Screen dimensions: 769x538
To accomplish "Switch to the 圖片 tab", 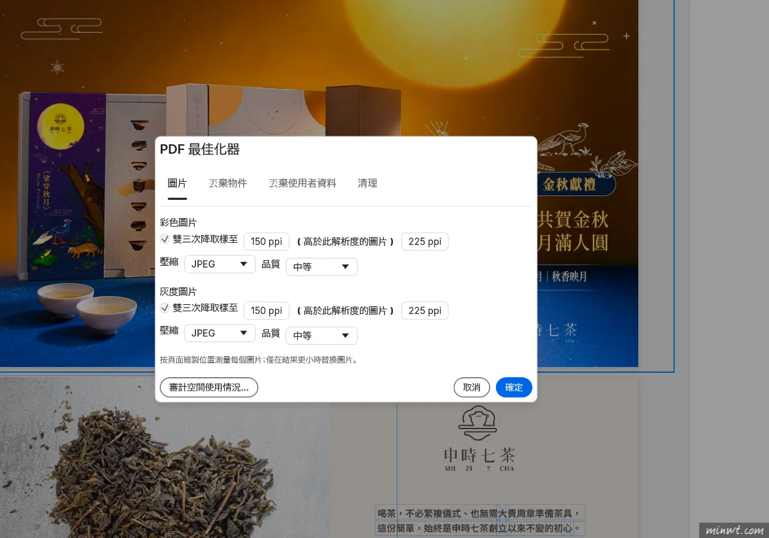I will click(x=177, y=183).
